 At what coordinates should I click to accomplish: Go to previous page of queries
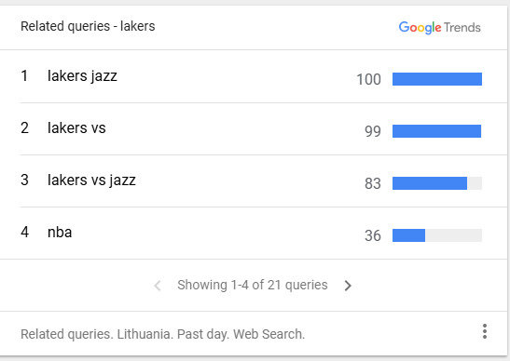click(158, 286)
